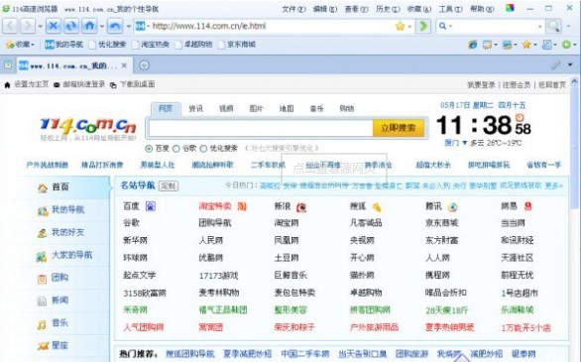Open the 历史 menu
581x362 pixels.
tap(388, 9)
